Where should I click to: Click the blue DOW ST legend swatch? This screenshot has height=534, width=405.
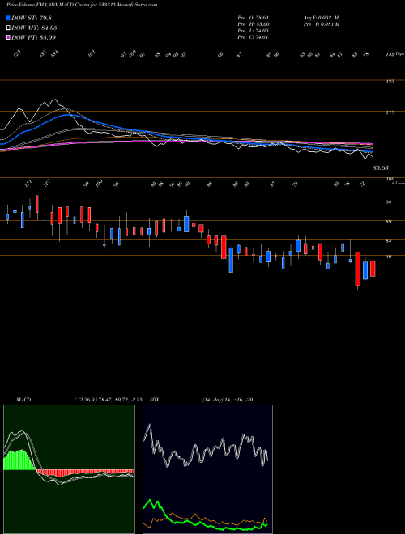point(8,18)
